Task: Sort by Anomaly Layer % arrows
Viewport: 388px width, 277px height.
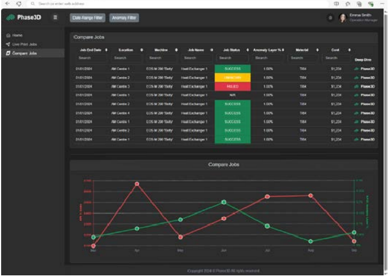Action: 283,50
